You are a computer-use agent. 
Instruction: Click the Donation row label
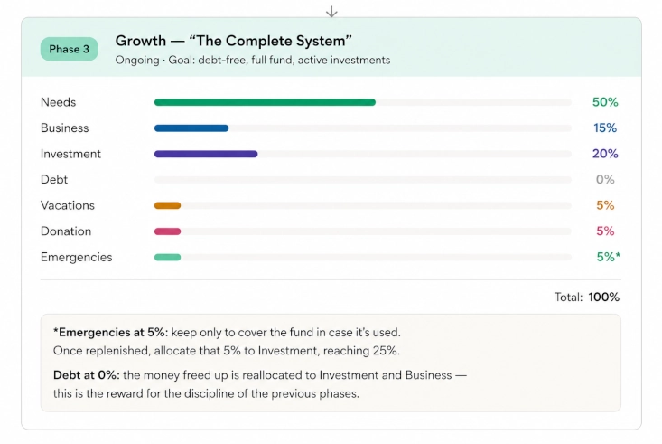click(66, 231)
